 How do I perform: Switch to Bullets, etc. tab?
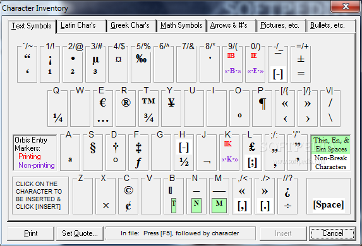click(331, 26)
